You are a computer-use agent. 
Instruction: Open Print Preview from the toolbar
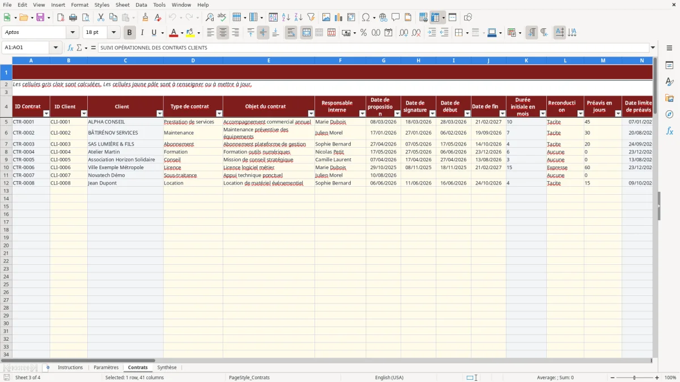[x=86, y=18]
